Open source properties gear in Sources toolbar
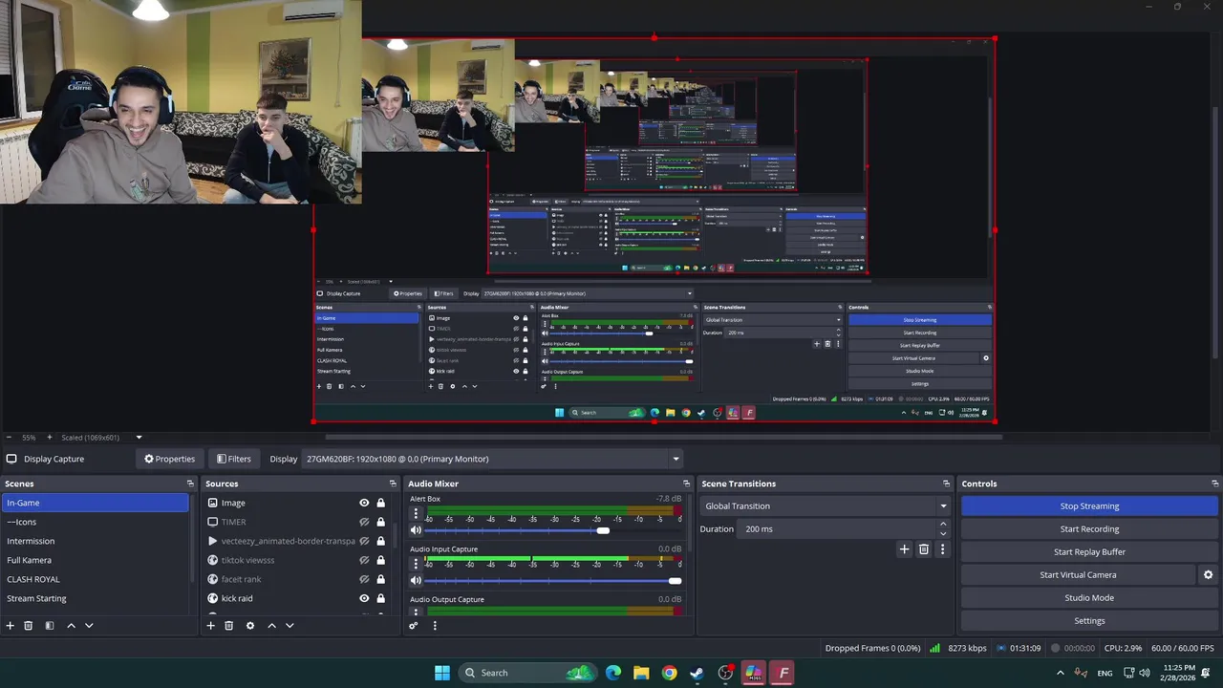 (250, 626)
